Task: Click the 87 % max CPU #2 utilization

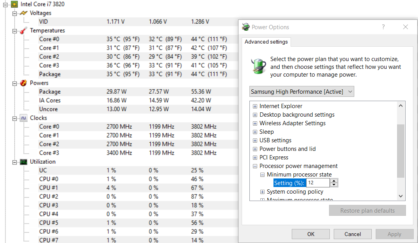Action: [197, 197]
